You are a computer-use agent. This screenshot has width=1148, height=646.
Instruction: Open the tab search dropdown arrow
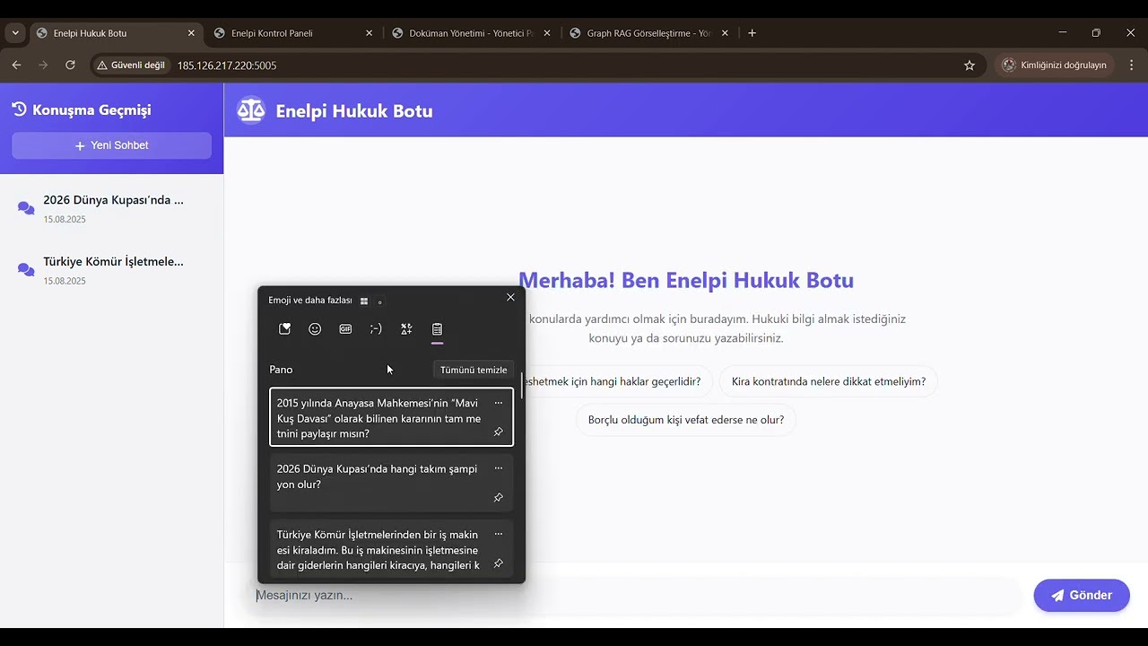click(15, 33)
